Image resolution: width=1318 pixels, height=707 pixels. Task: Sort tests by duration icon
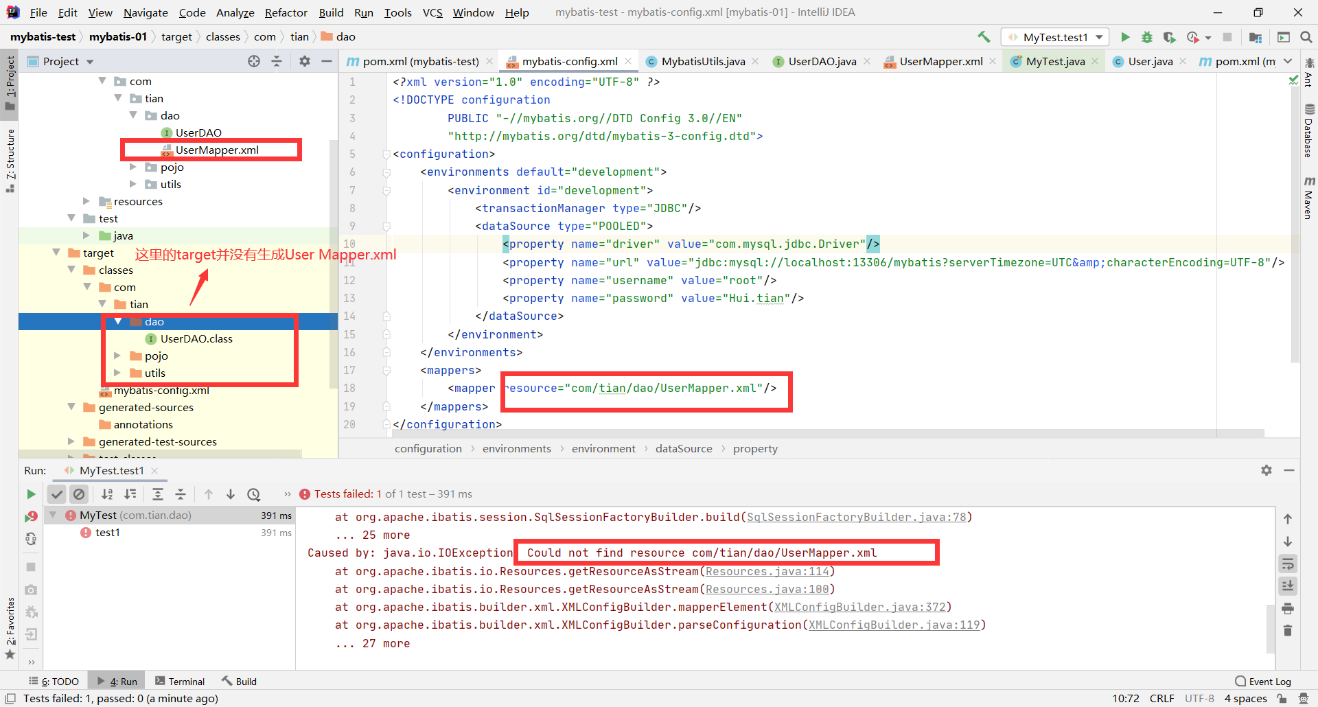130,494
